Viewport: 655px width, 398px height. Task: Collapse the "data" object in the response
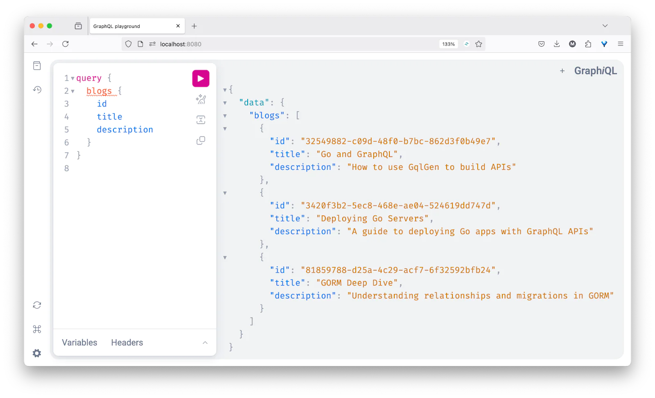point(225,102)
